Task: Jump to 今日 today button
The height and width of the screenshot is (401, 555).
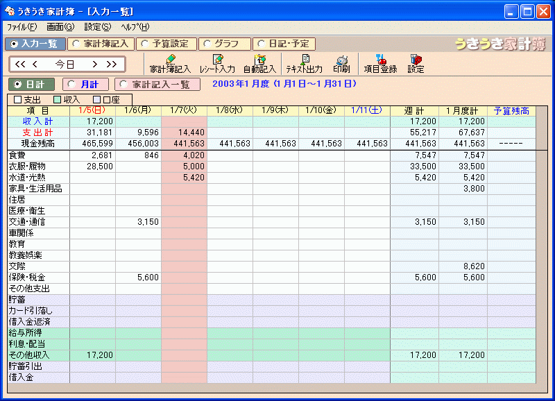Action: (65, 65)
